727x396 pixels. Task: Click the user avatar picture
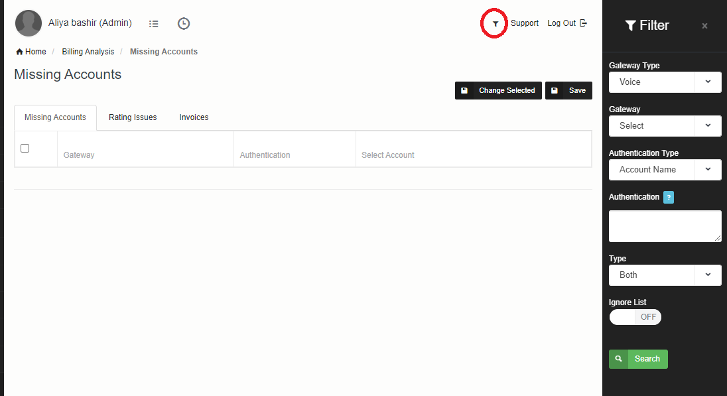pos(29,23)
